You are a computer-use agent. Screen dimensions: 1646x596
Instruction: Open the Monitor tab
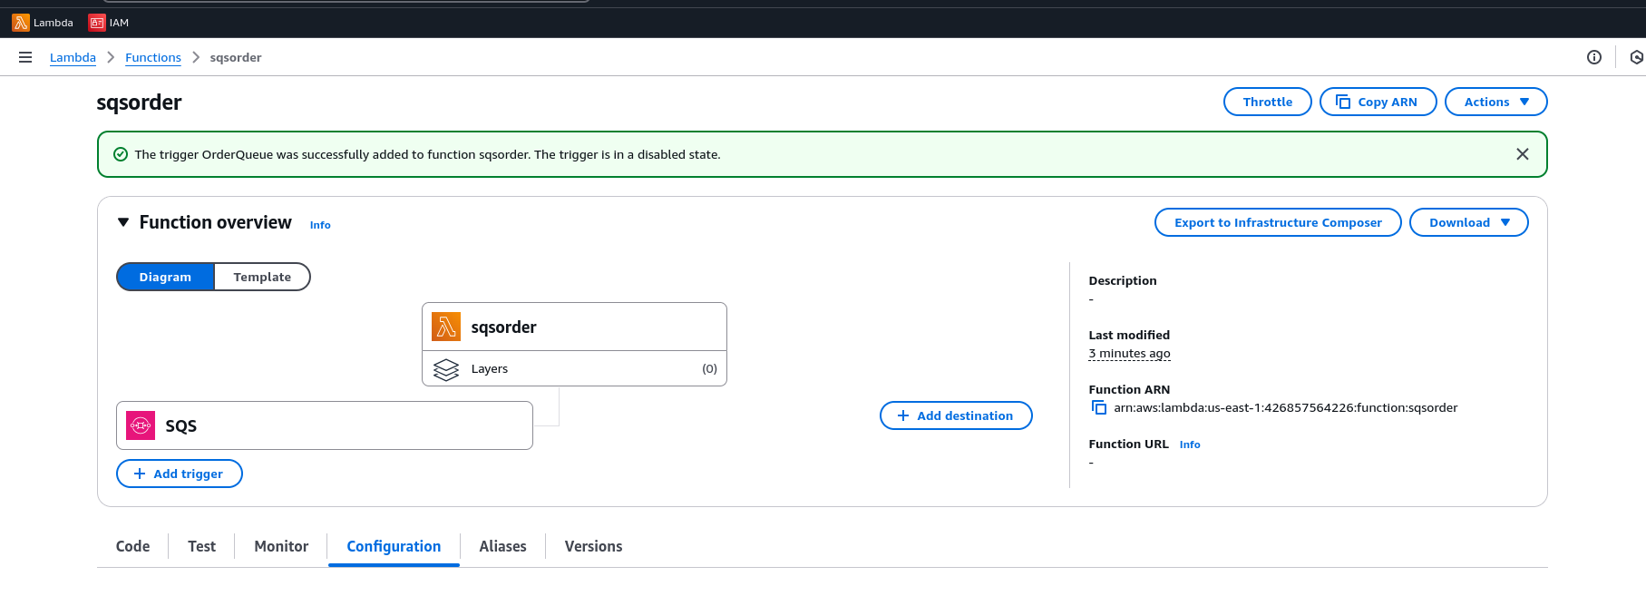point(281,546)
